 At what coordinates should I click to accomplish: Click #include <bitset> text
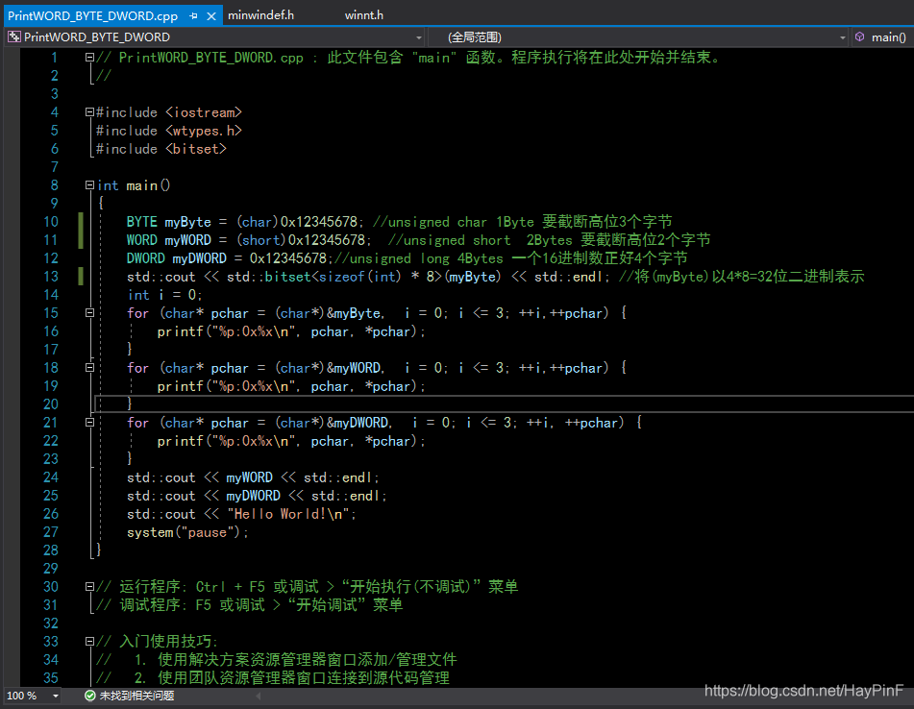[x=161, y=149]
